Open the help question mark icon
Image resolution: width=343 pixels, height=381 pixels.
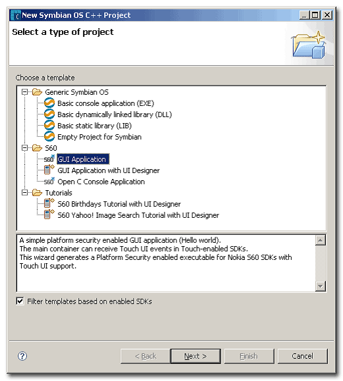pos(22,356)
